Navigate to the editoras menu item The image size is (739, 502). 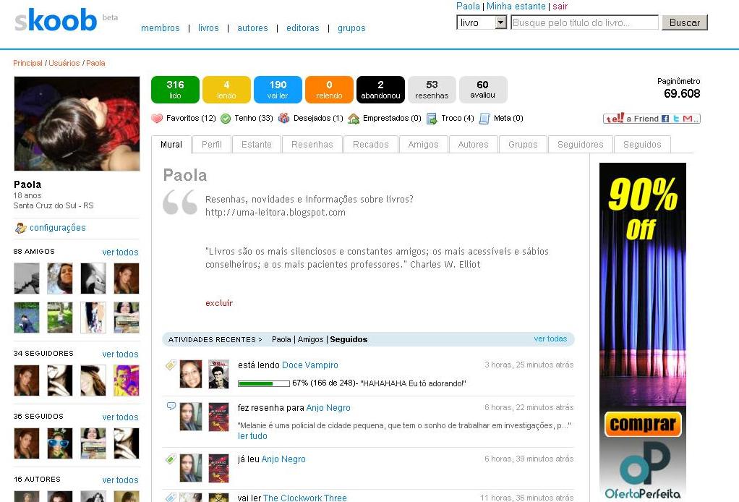coord(302,28)
